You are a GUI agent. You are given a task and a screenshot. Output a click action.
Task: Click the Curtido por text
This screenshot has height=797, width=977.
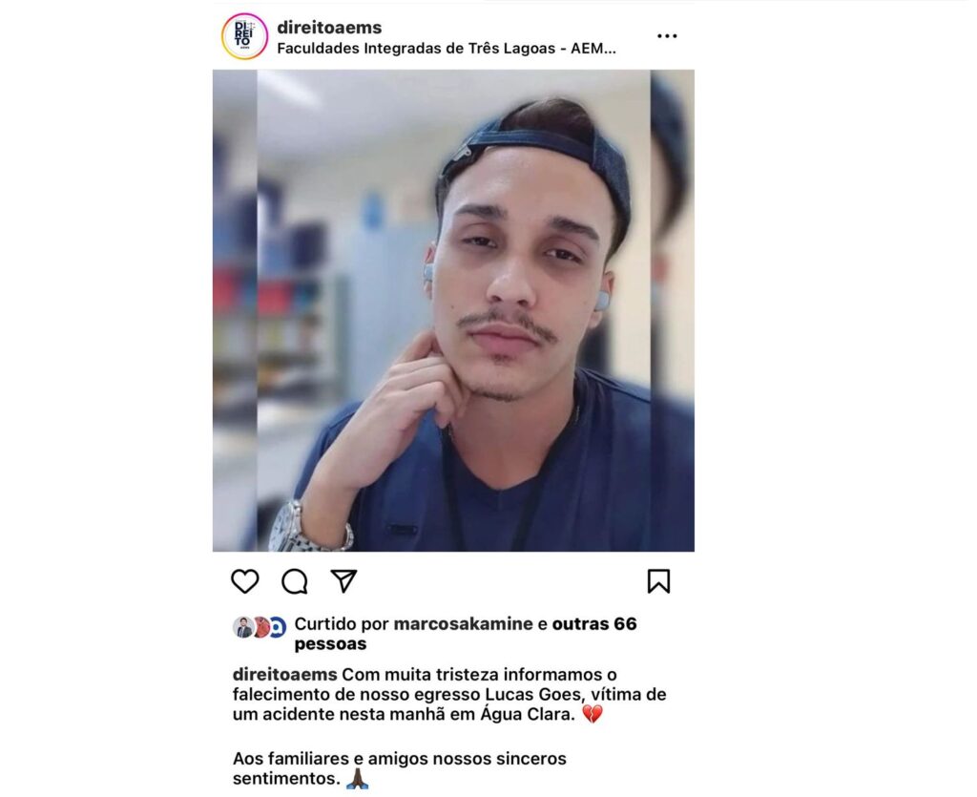coord(342,624)
